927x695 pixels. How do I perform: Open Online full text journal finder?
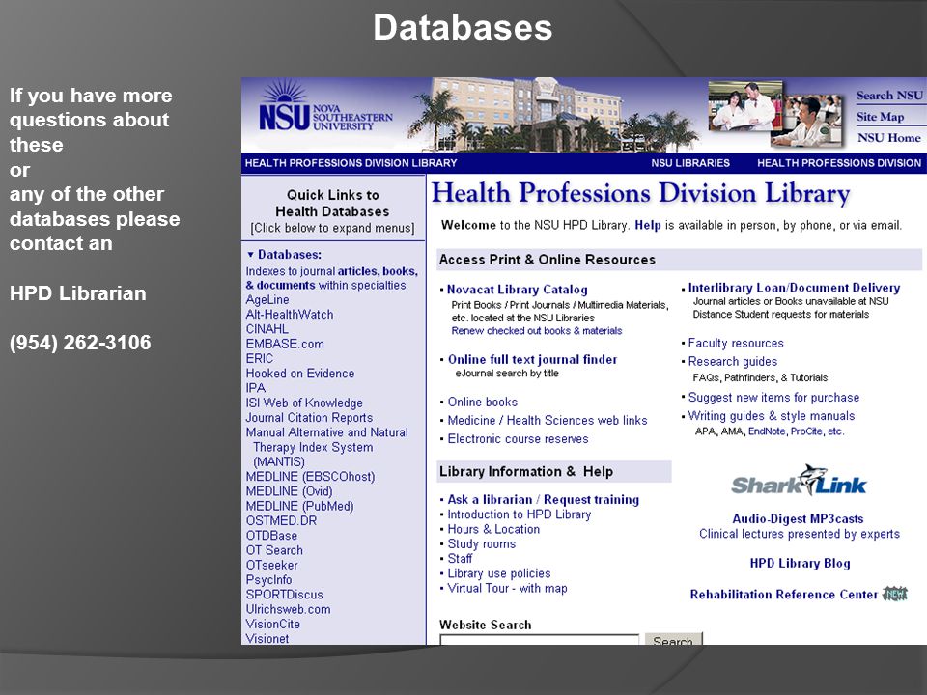click(x=532, y=359)
